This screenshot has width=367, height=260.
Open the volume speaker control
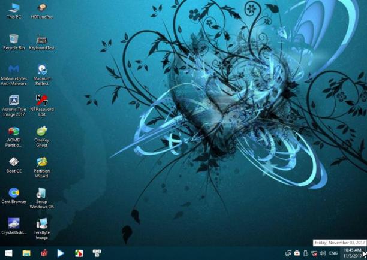click(x=323, y=253)
